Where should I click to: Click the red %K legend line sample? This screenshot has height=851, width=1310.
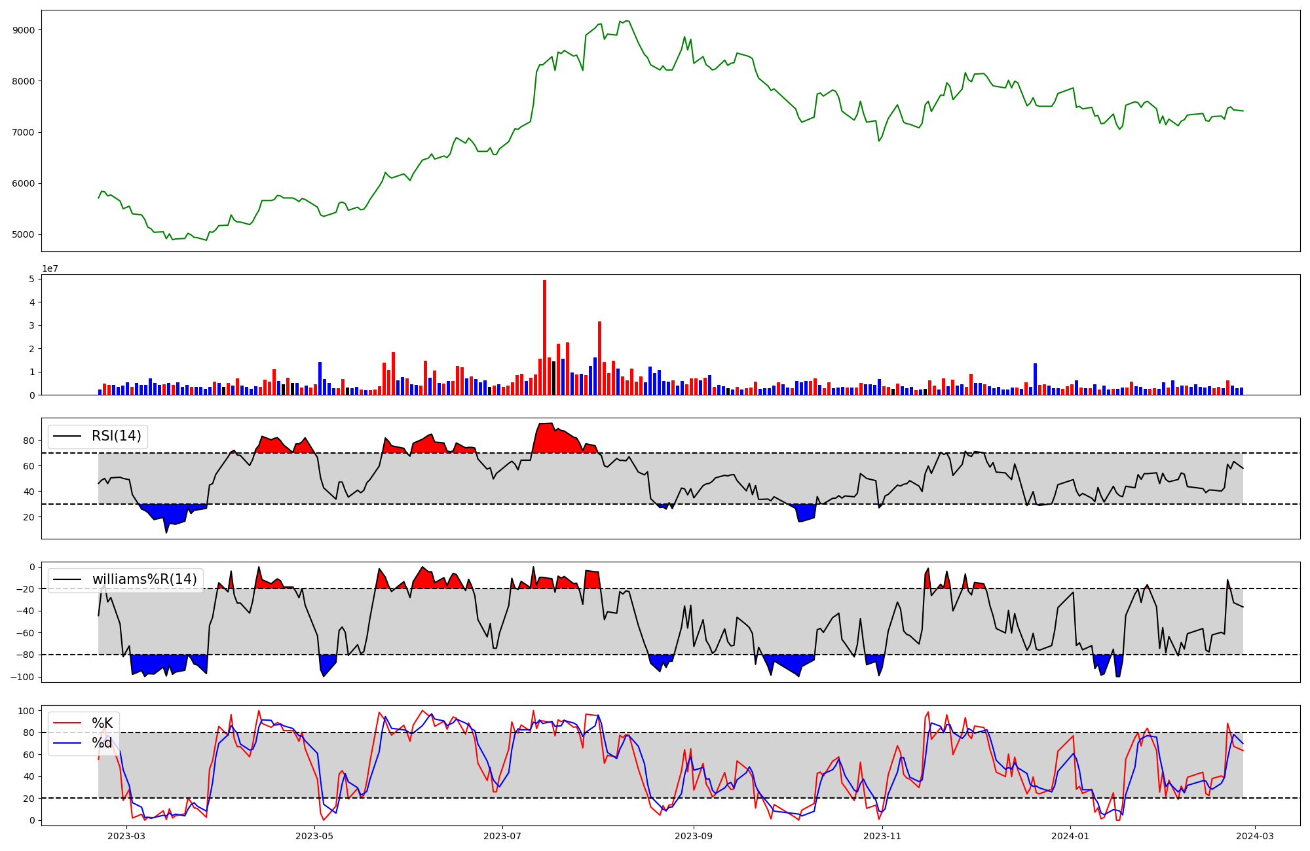[x=67, y=723]
